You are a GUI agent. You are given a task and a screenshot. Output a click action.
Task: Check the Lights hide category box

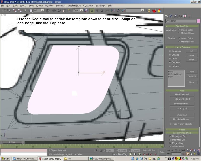coord(170,59)
